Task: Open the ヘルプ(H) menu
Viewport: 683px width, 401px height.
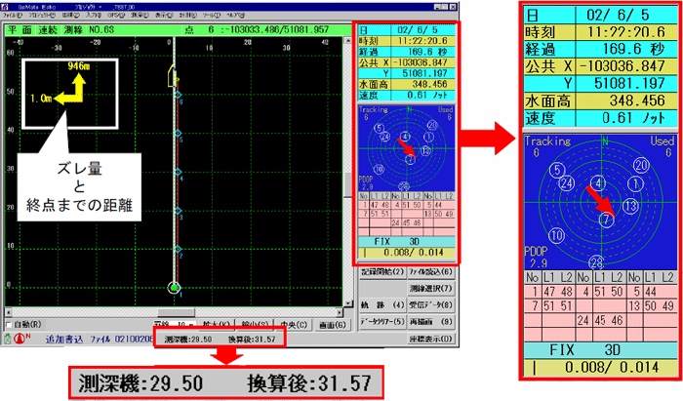Action: 236,16
